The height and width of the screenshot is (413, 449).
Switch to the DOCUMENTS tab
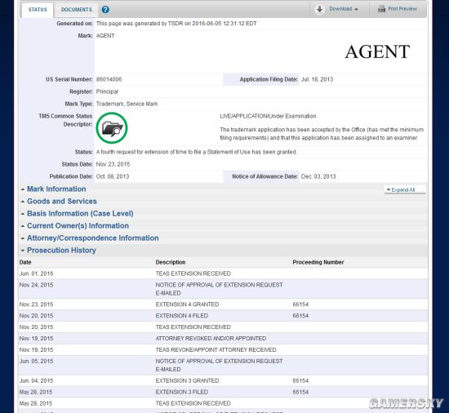77,10
